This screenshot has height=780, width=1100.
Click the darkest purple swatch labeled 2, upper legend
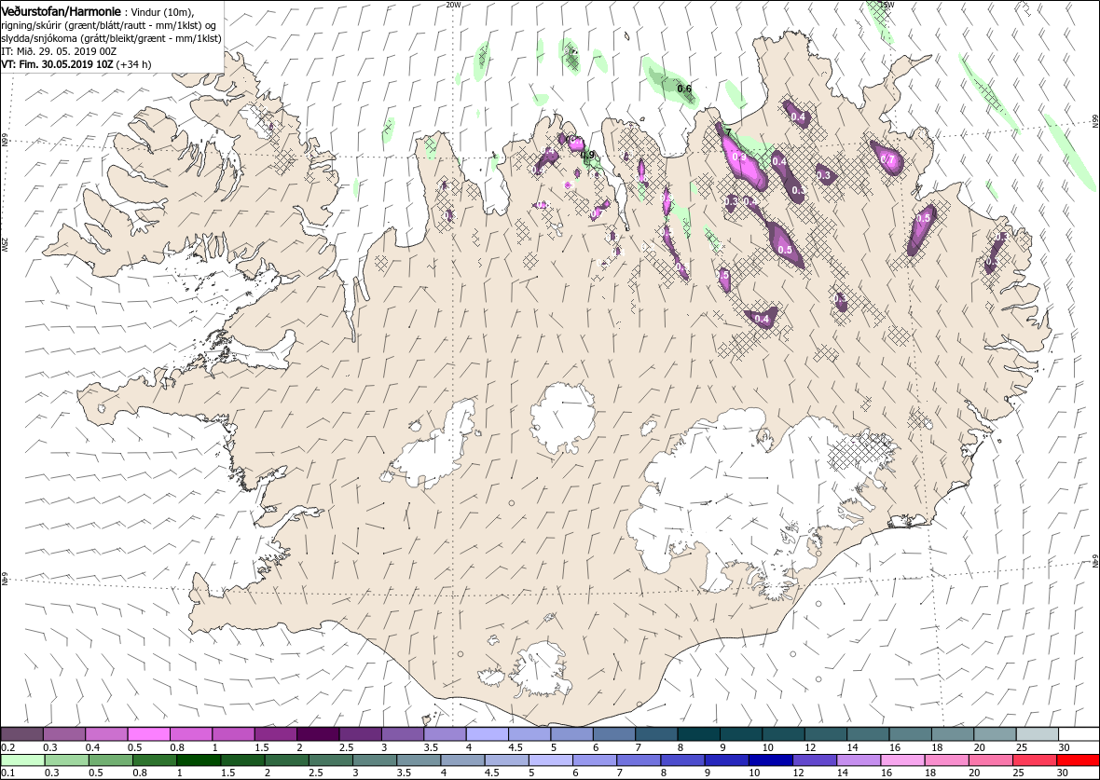pyautogui.click(x=318, y=733)
